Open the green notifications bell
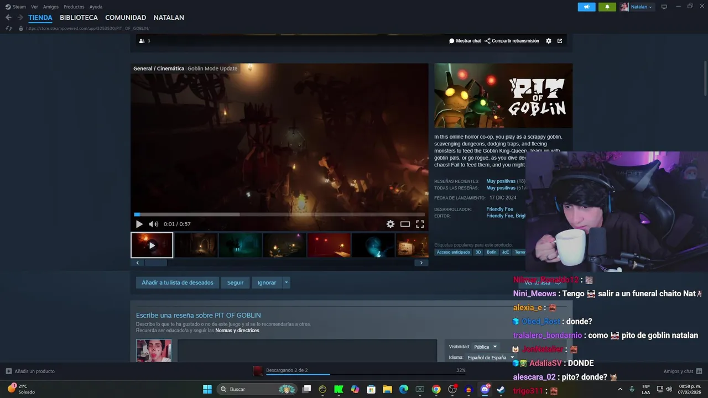 (x=607, y=7)
